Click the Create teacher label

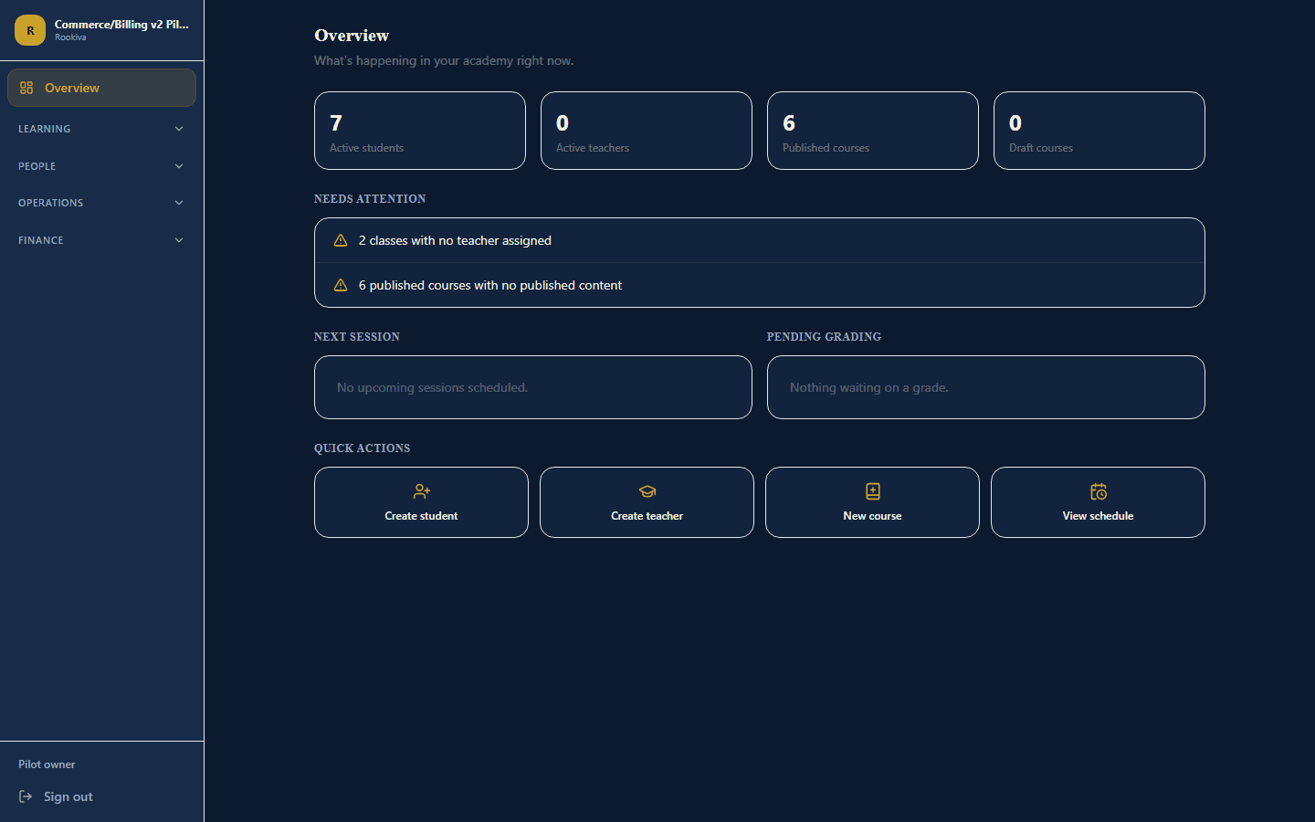point(647,516)
